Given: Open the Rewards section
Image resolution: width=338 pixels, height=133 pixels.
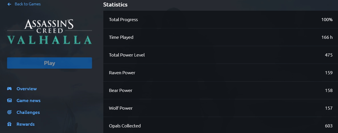Looking at the screenshot, I should [x=25, y=124].
